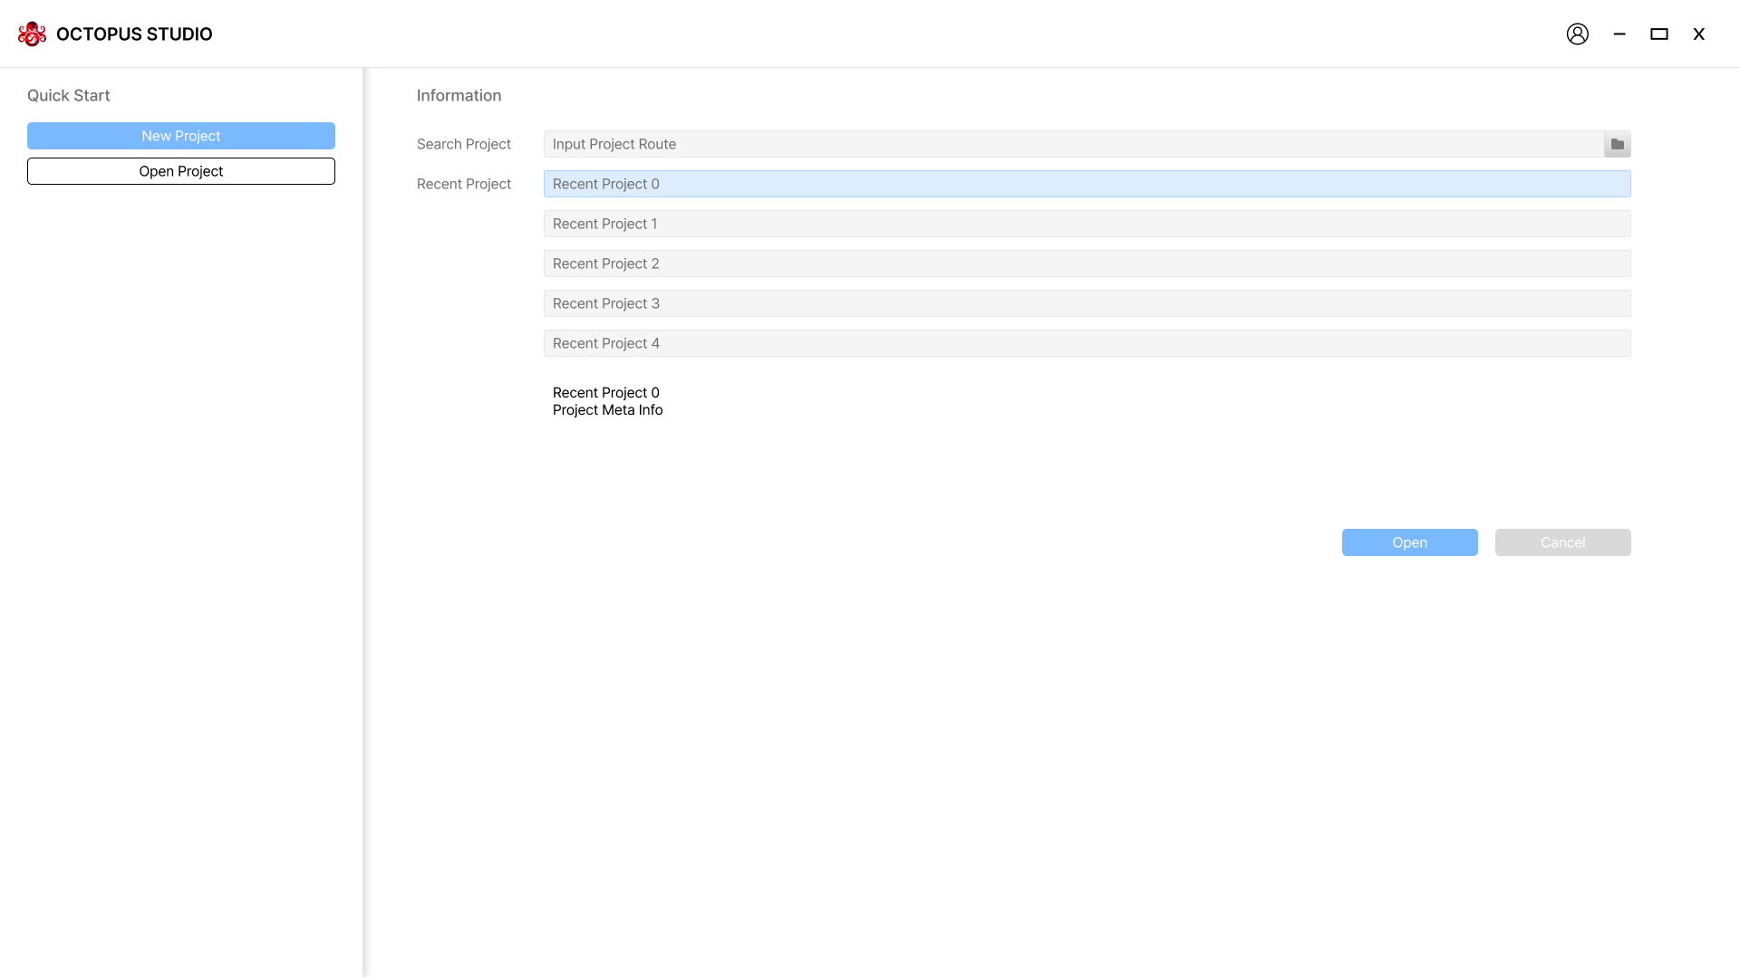This screenshot has width=1740, height=978.
Task: Click the folder browse icon
Action: (x=1617, y=144)
